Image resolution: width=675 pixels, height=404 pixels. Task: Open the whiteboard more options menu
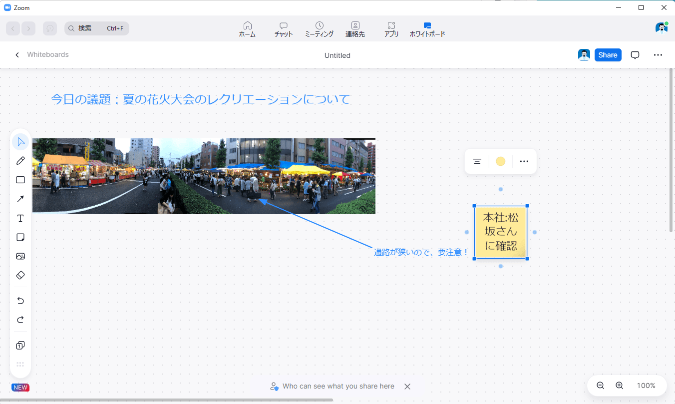tap(658, 55)
